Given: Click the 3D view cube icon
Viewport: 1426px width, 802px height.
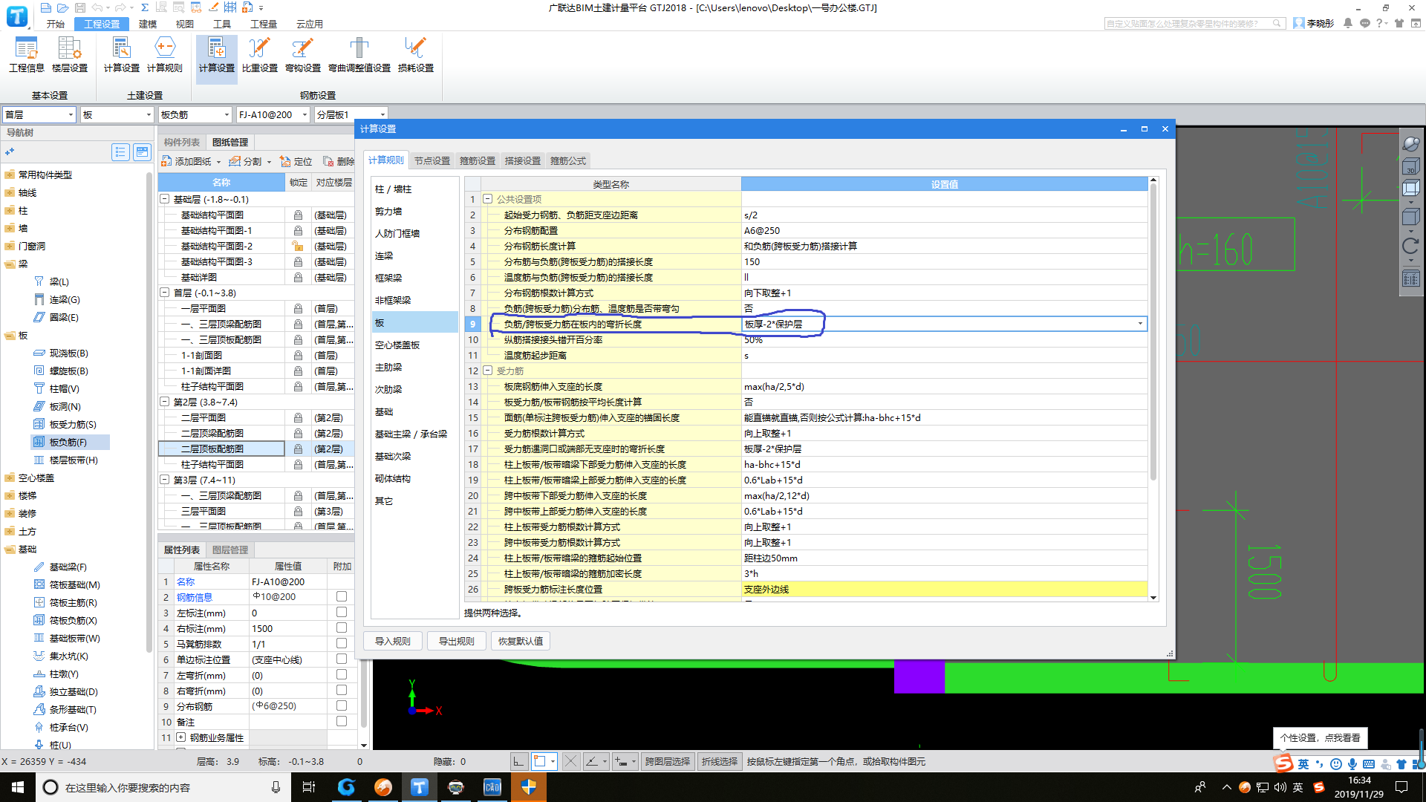Looking at the screenshot, I should click(1410, 166).
